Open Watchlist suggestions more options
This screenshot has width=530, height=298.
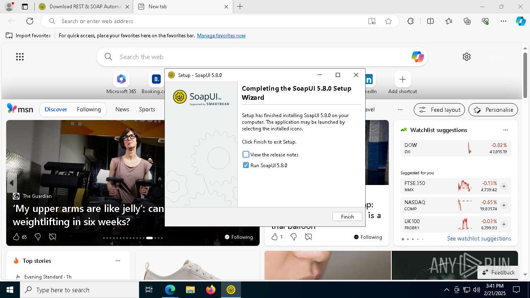click(x=505, y=130)
